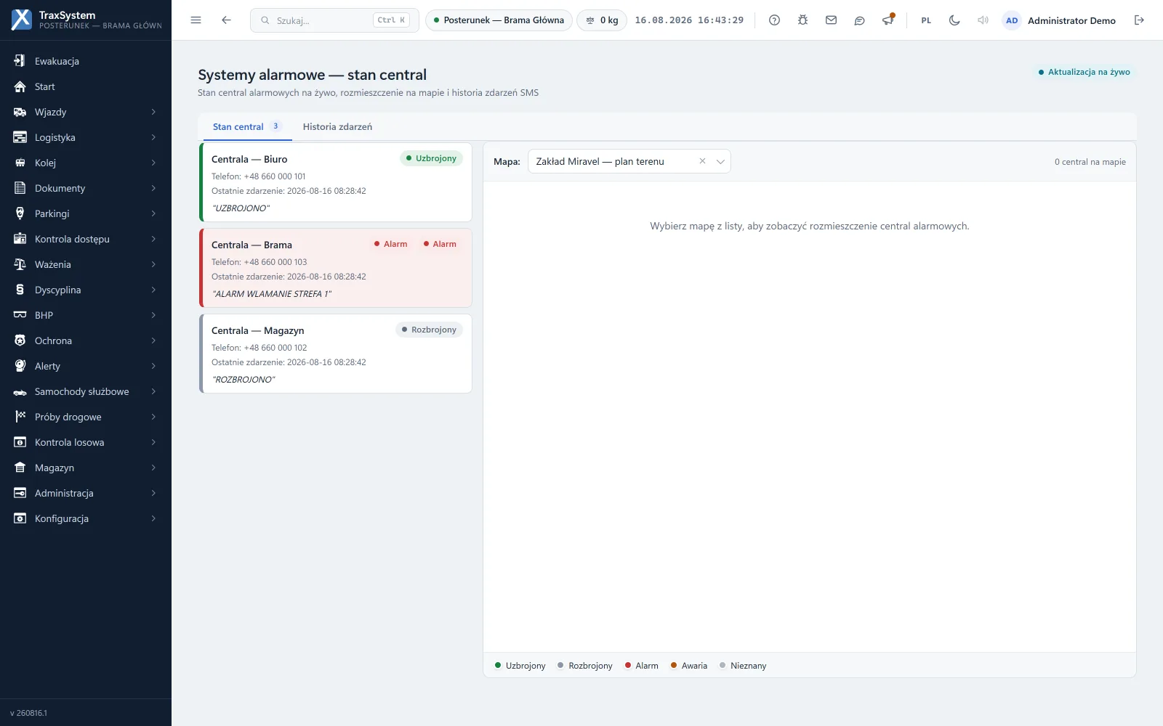Click the Ochrona guard icon in the sidebar

click(x=20, y=340)
